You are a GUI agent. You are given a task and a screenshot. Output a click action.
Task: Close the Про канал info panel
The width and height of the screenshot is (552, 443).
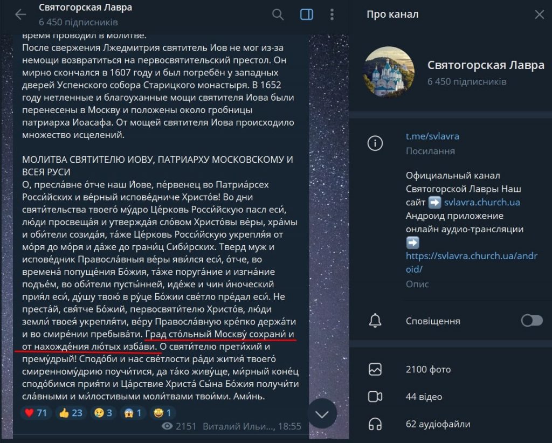[539, 15]
